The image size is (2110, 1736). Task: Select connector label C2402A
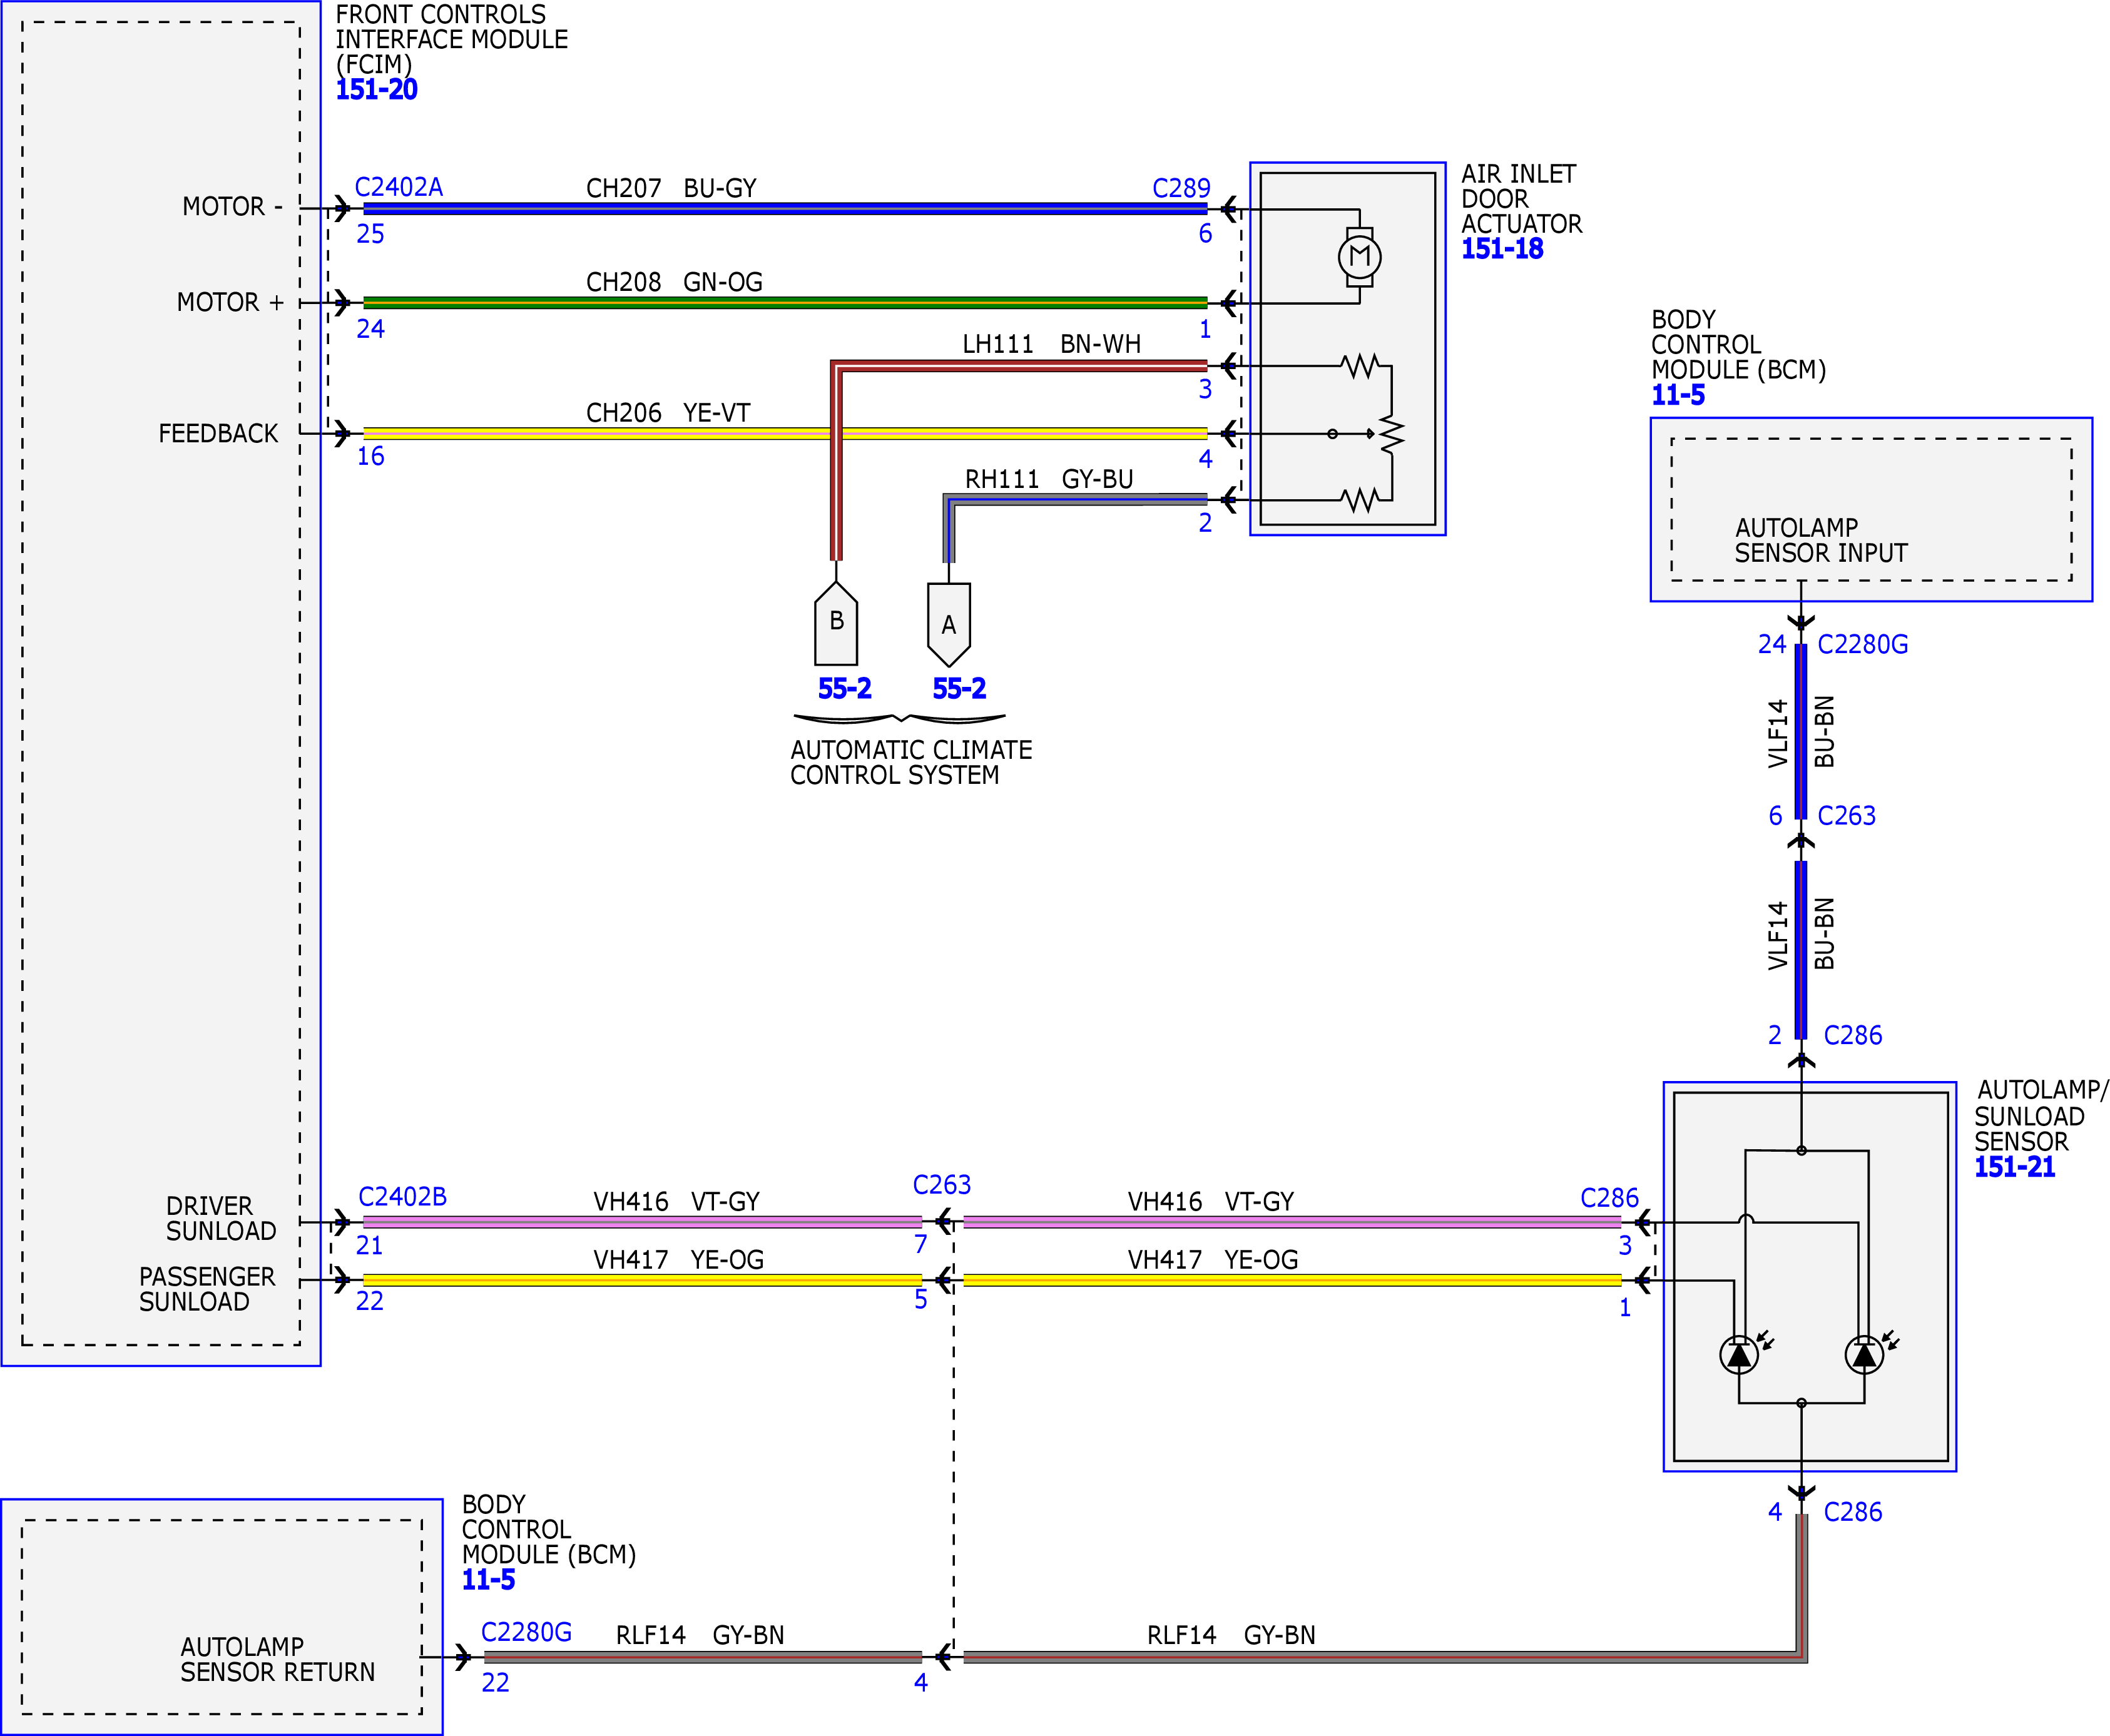[399, 187]
